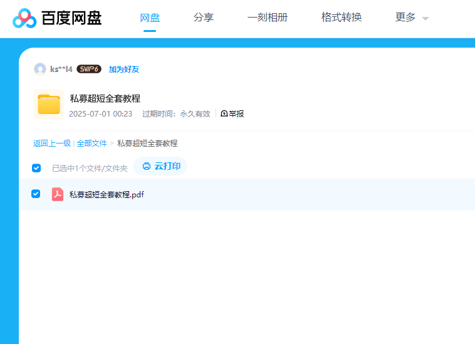Click the 举报 report link
This screenshot has height=344, width=475.
coord(236,113)
